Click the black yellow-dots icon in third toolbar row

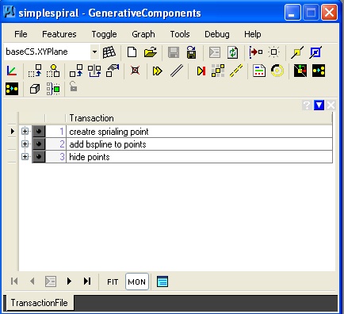12,89
